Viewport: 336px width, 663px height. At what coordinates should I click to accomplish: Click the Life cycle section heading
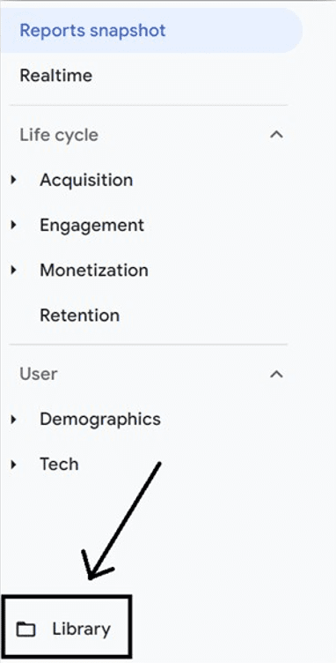pyautogui.click(x=59, y=135)
